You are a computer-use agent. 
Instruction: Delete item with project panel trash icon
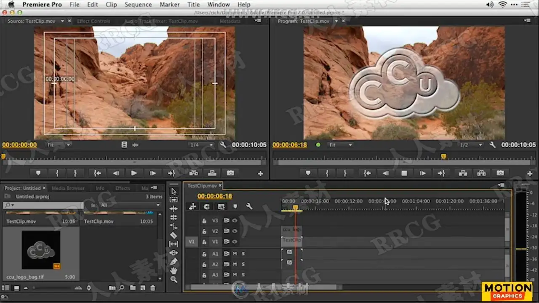pyautogui.click(x=153, y=288)
